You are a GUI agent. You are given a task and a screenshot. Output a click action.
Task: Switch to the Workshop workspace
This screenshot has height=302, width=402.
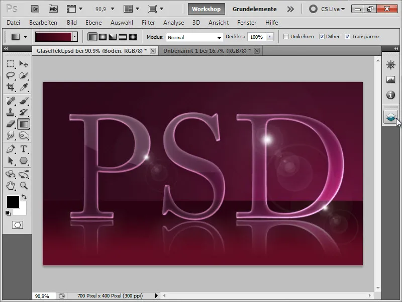click(207, 9)
